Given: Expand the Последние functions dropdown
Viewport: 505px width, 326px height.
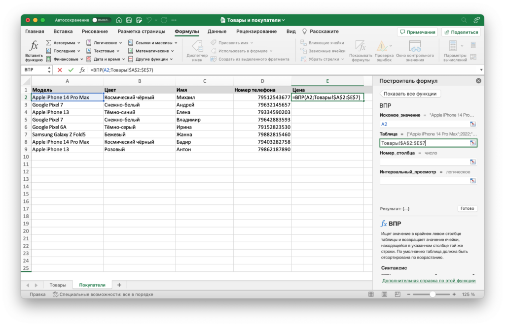Looking at the screenshot, I should coord(78,51).
